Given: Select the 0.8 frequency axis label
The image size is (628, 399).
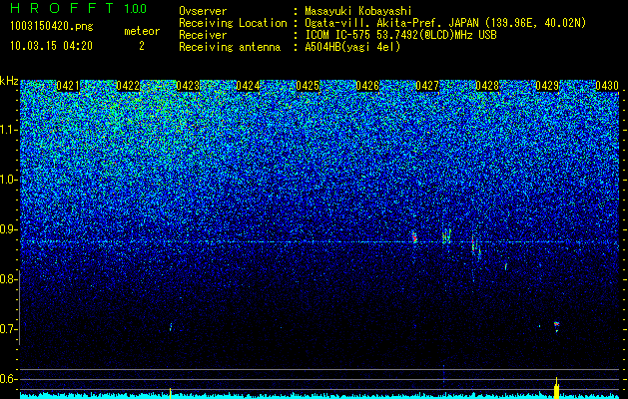Looking at the screenshot, I should coord(7,279).
